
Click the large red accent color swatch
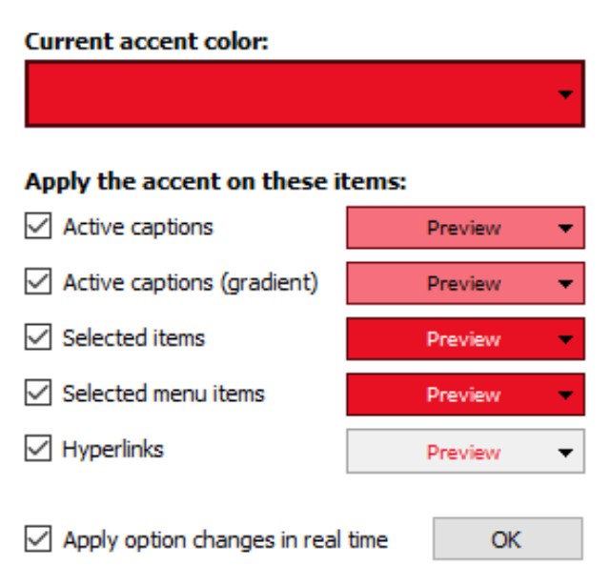286,94
